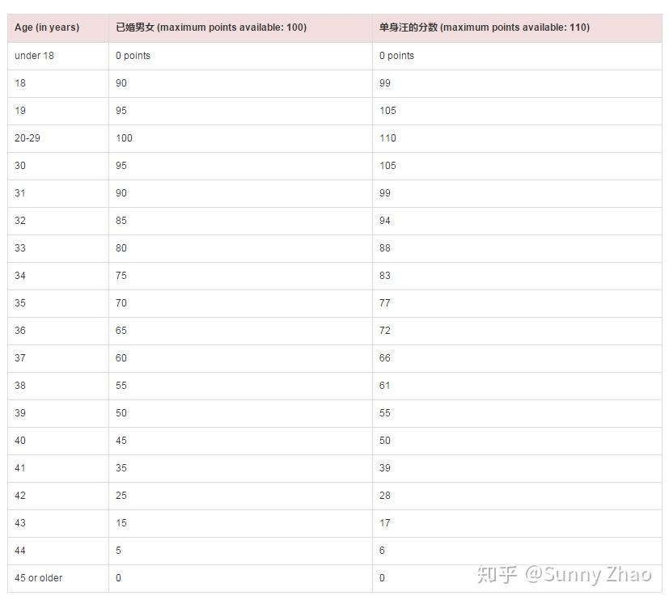Select the 已婚男女 column header
The image size is (669, 604).
pos(211,27)
